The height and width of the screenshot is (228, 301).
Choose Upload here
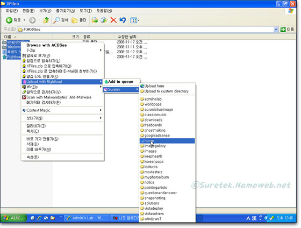(167, 86)
